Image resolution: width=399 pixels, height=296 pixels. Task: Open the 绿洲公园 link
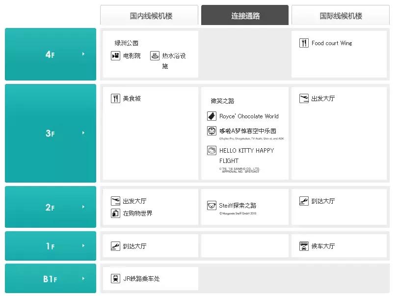pyautogui.click(x=126, y=43)
